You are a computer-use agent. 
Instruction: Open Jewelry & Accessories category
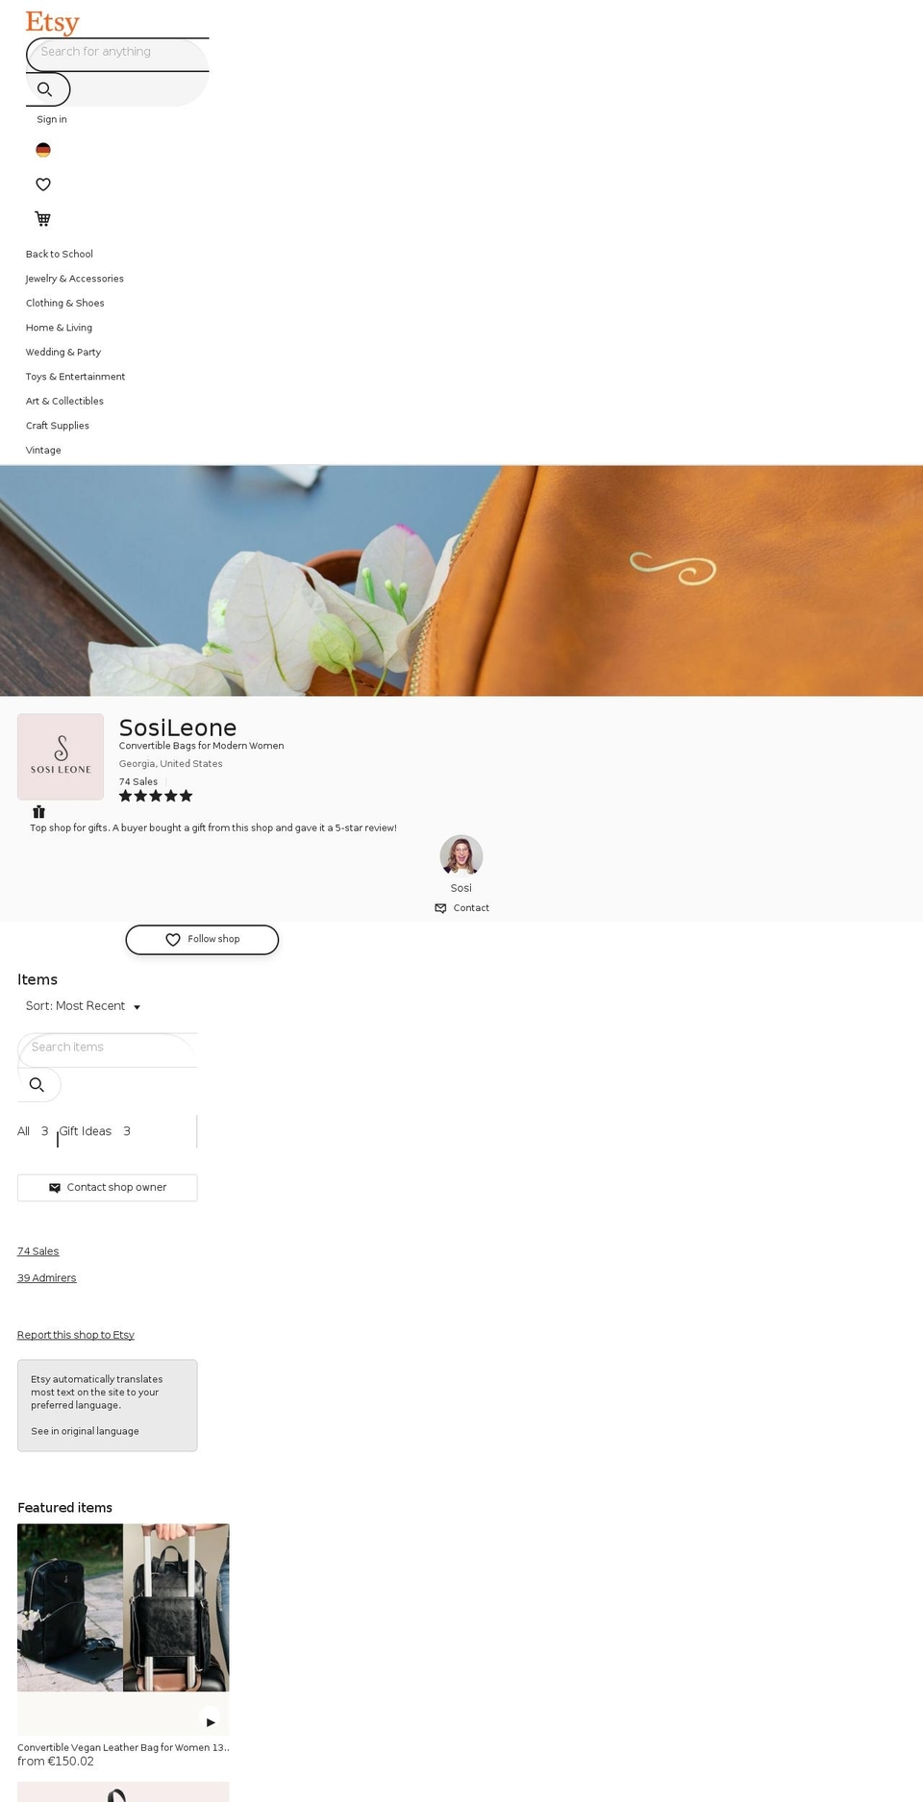coord(75,279)
